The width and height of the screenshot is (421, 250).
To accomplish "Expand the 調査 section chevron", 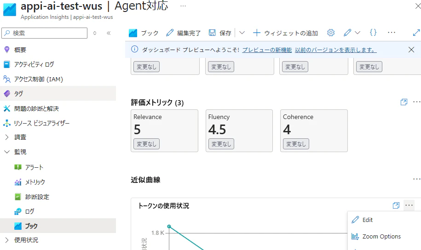I will 7,137.
